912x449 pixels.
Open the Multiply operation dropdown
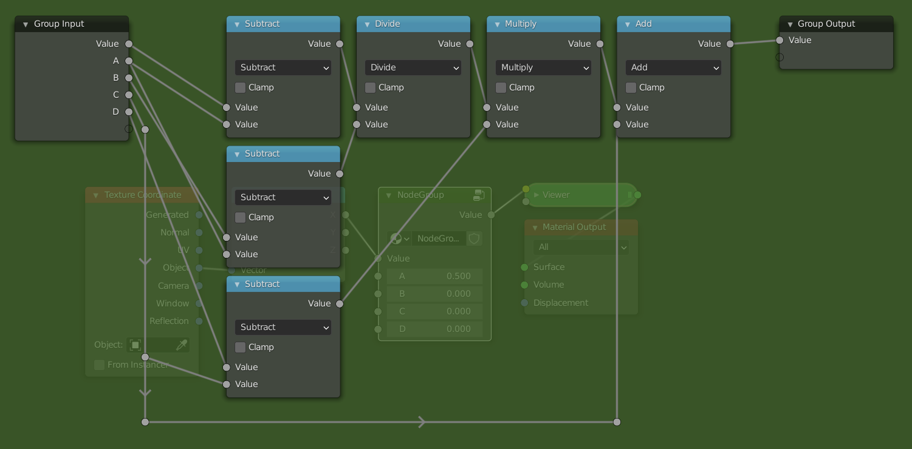pyautogui.click(x=543, y=67)
